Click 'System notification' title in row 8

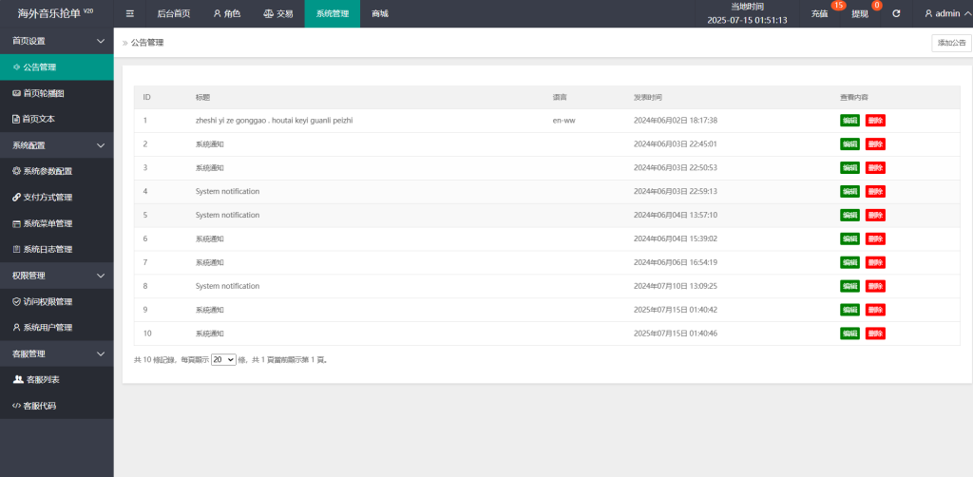tap(227, 286)
